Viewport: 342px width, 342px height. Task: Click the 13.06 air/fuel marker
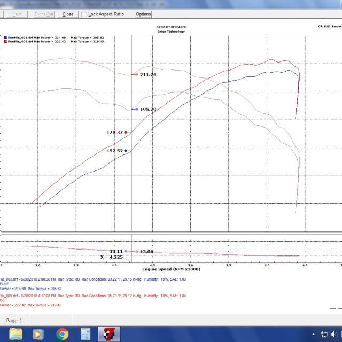pos(137,251)
